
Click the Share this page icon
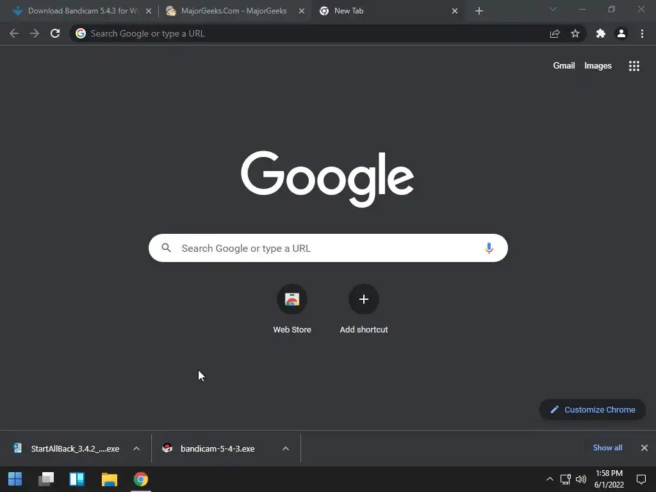555,33
